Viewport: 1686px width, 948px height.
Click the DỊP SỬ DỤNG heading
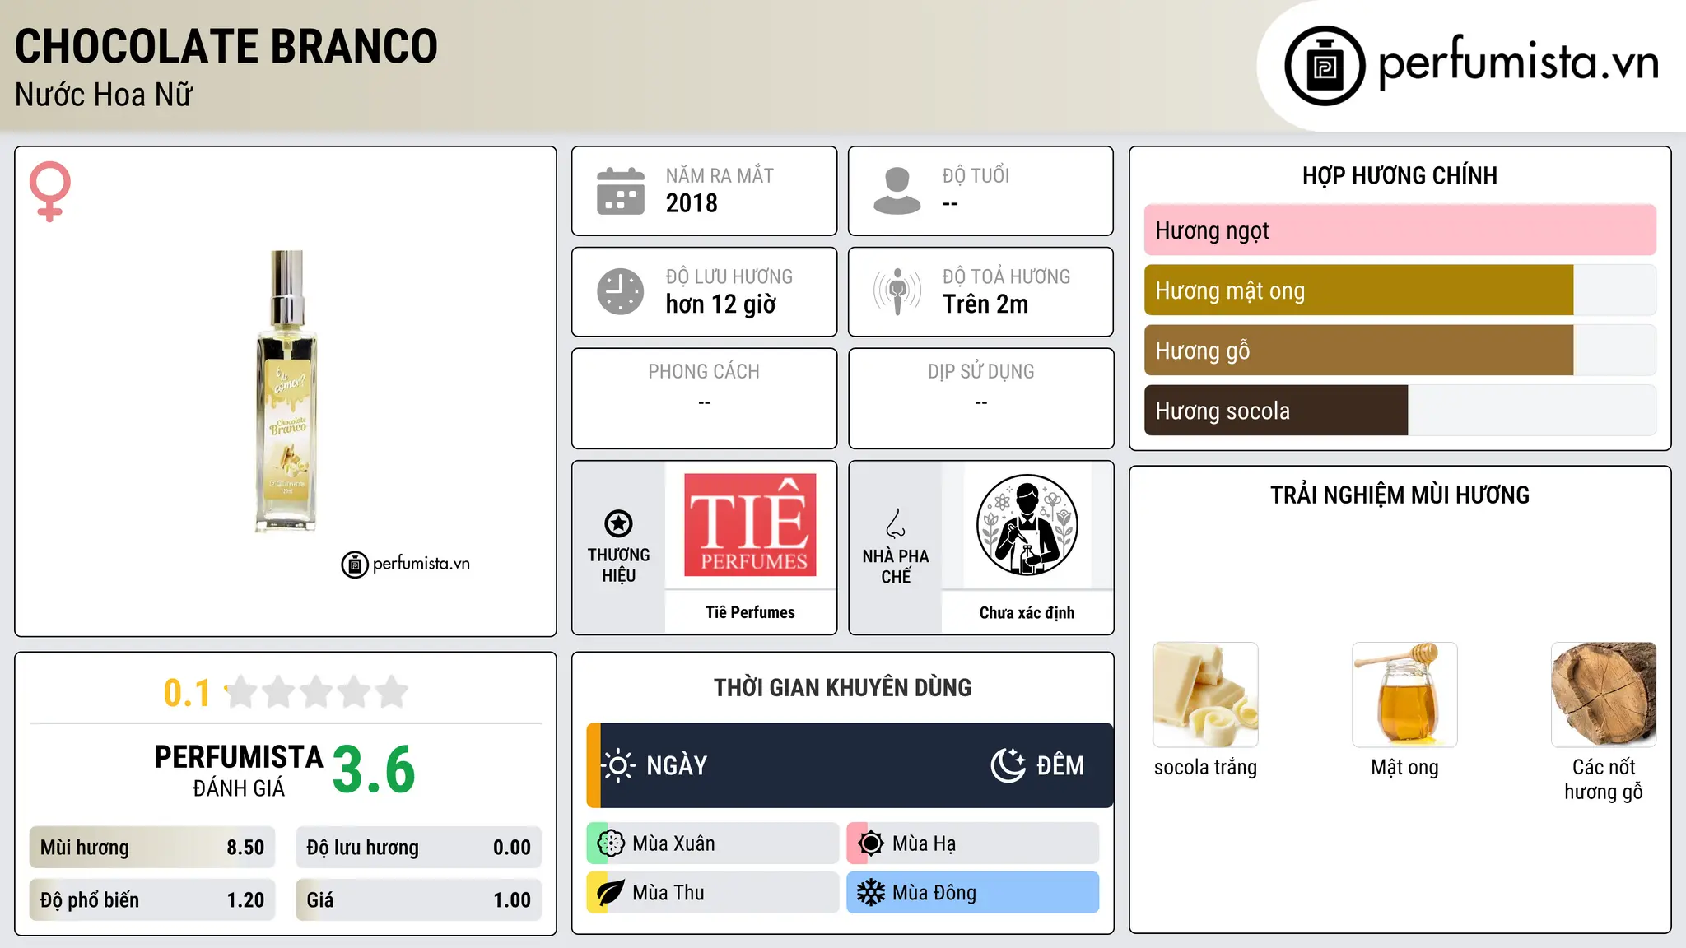click(x=981, y=372)
